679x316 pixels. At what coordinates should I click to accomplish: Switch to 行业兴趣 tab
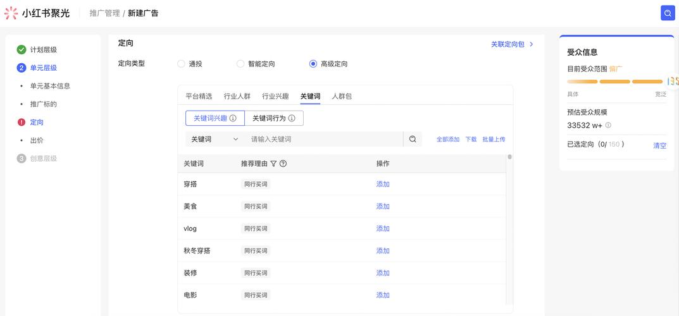(x=275, y=97)
